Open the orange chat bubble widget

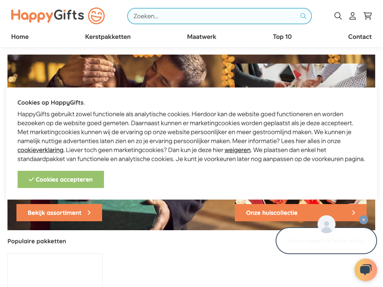366,270
